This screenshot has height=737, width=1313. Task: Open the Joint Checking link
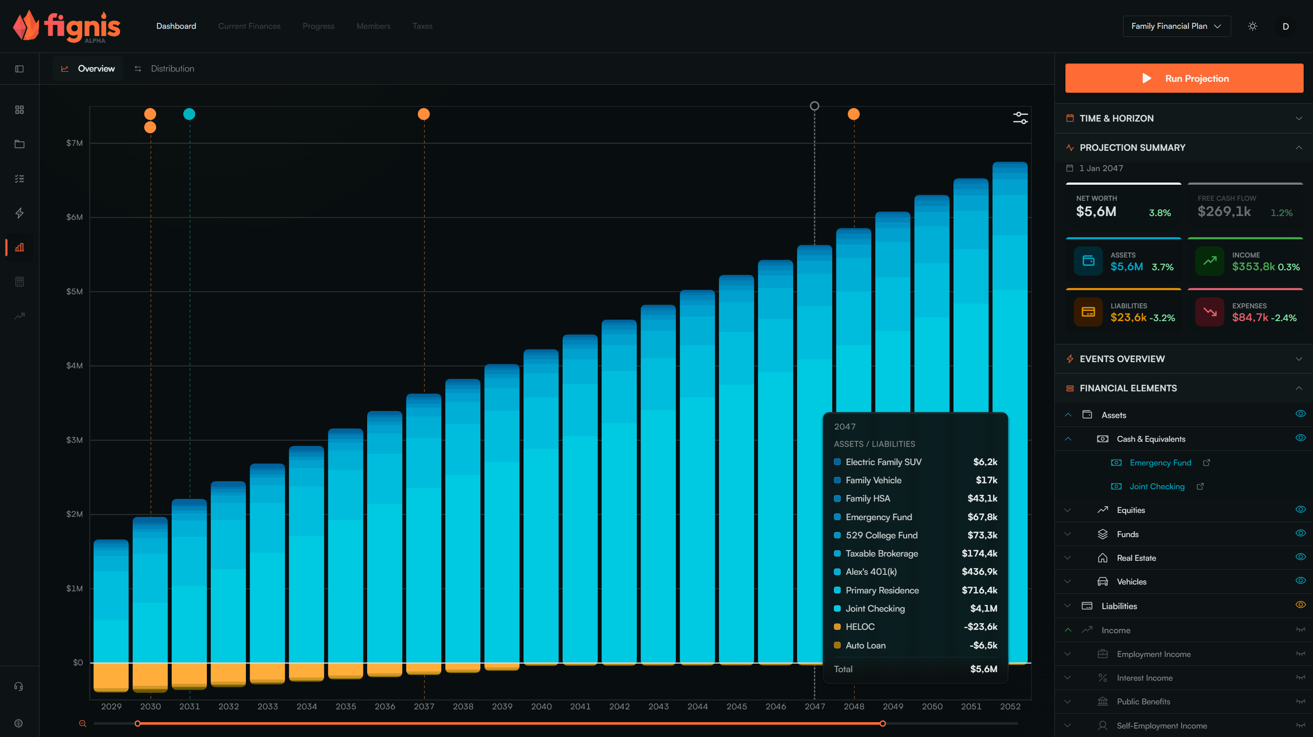(x=1157, y=486)
